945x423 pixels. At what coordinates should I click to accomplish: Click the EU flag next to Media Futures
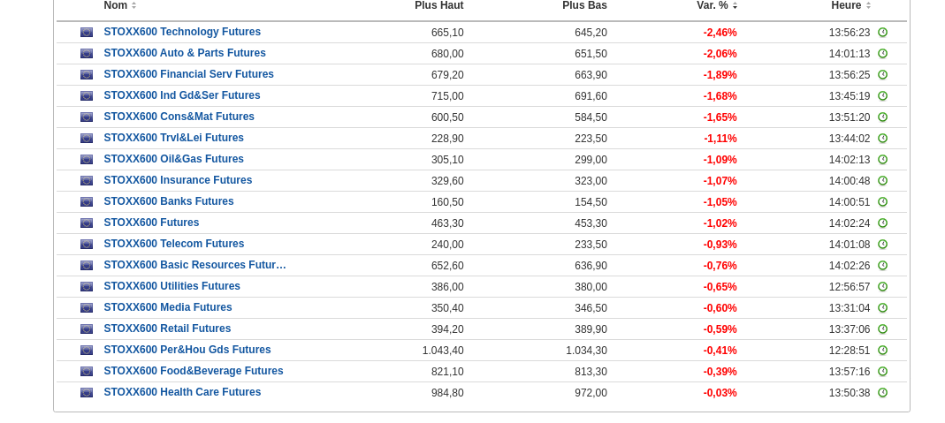[x=87, y=308]
